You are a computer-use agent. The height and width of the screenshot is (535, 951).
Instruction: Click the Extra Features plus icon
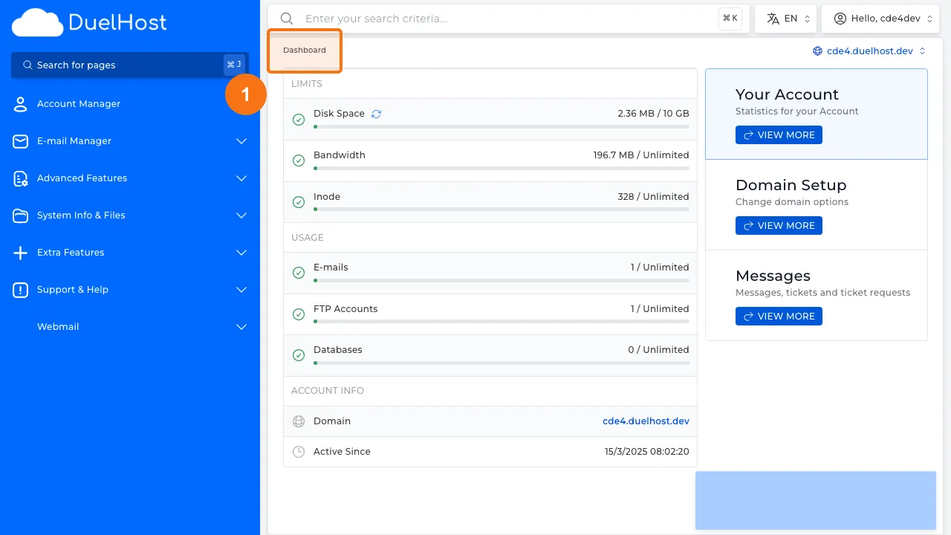click(20, 253)
